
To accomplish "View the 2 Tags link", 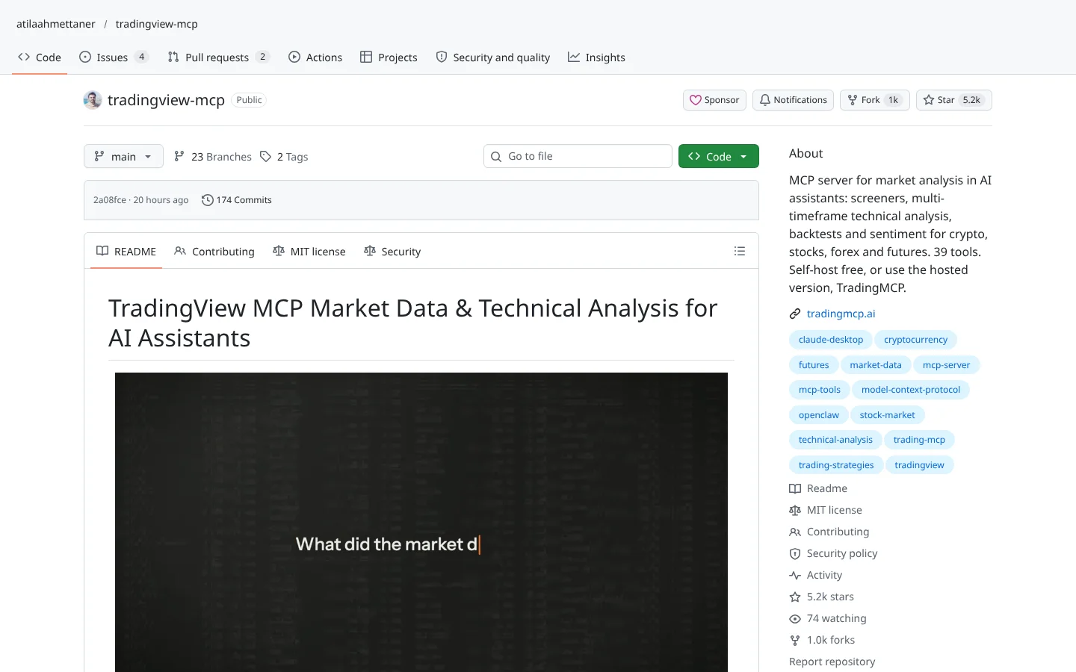I will point(284,157).
